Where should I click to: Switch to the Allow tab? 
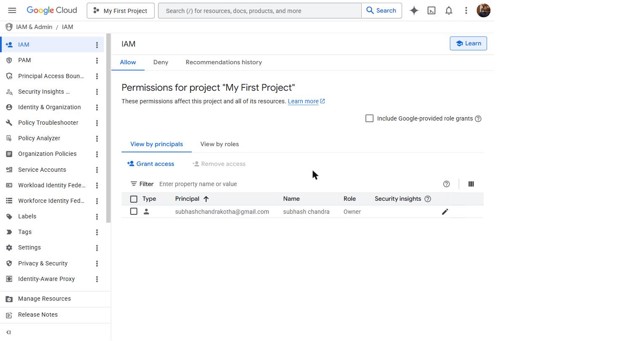point(128,62)
